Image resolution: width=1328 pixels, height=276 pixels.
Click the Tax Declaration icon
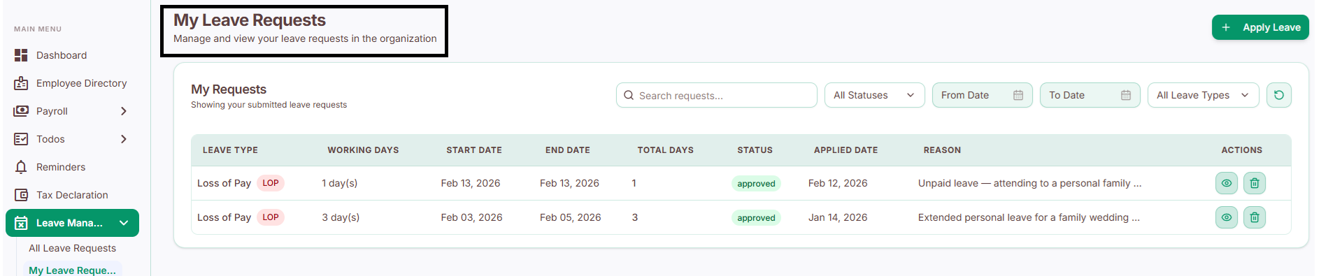click(21, 195)
